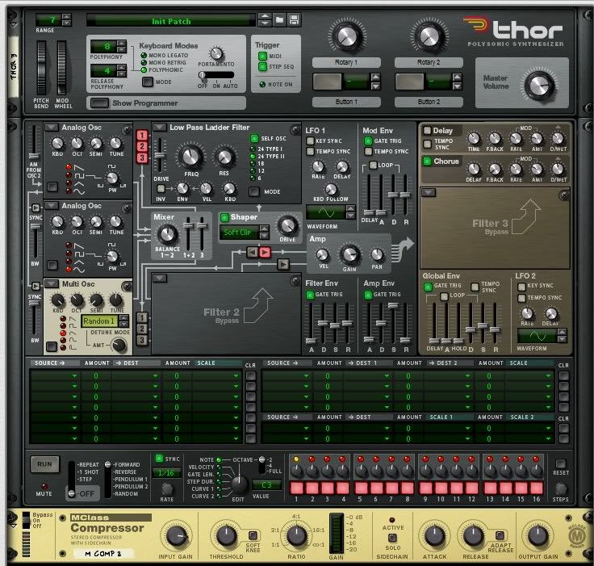
Task: Adjust the Amp PAN knob
Action: coord(377,255)
